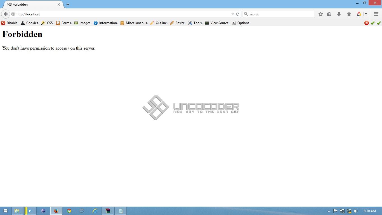This screenshot has height=215, width=382.
Task: Open the round gray globe taskbar icon
Action: (82, 211)
